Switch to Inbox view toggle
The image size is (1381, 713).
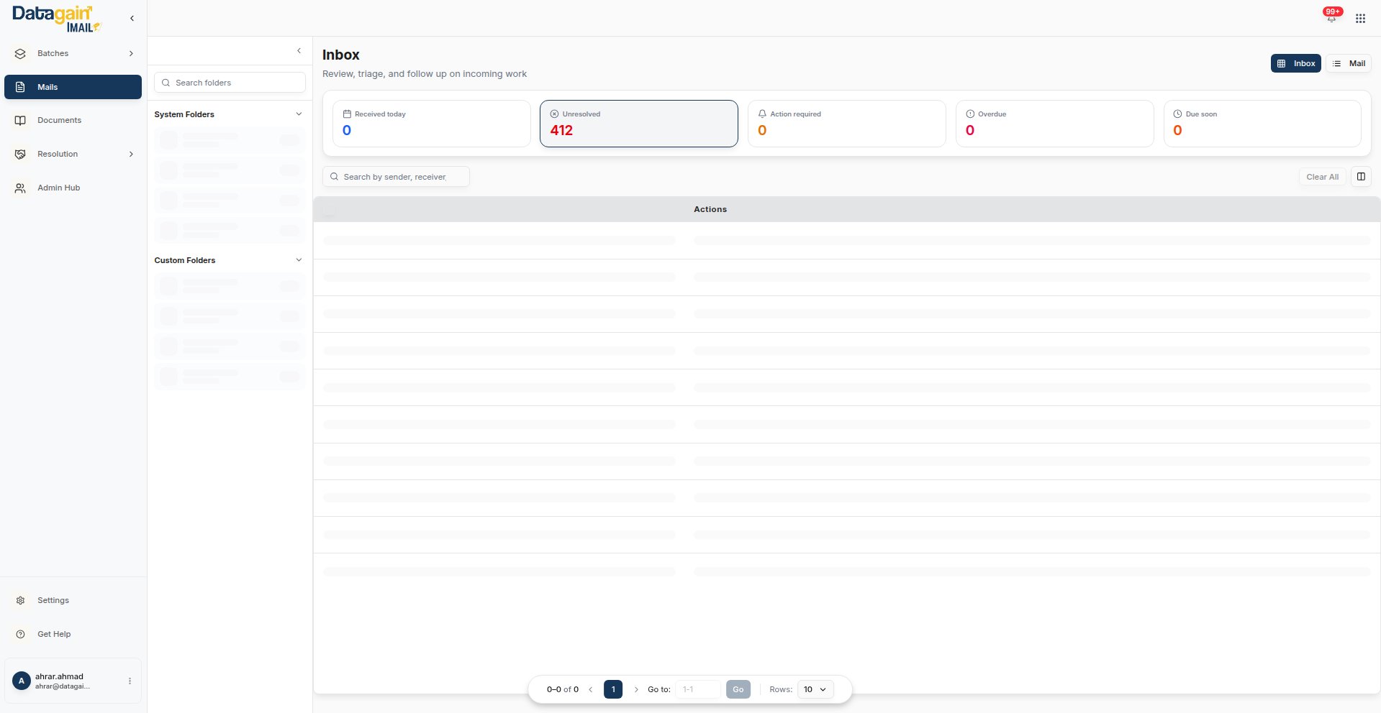pyautogui.click(x=1295, y=63)
